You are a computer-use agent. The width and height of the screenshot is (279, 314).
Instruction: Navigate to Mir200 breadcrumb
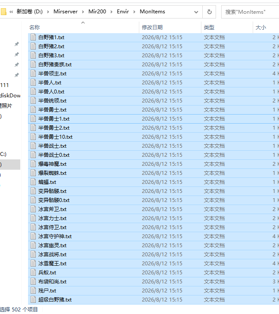pyautogui.click(x=97, y=12)
